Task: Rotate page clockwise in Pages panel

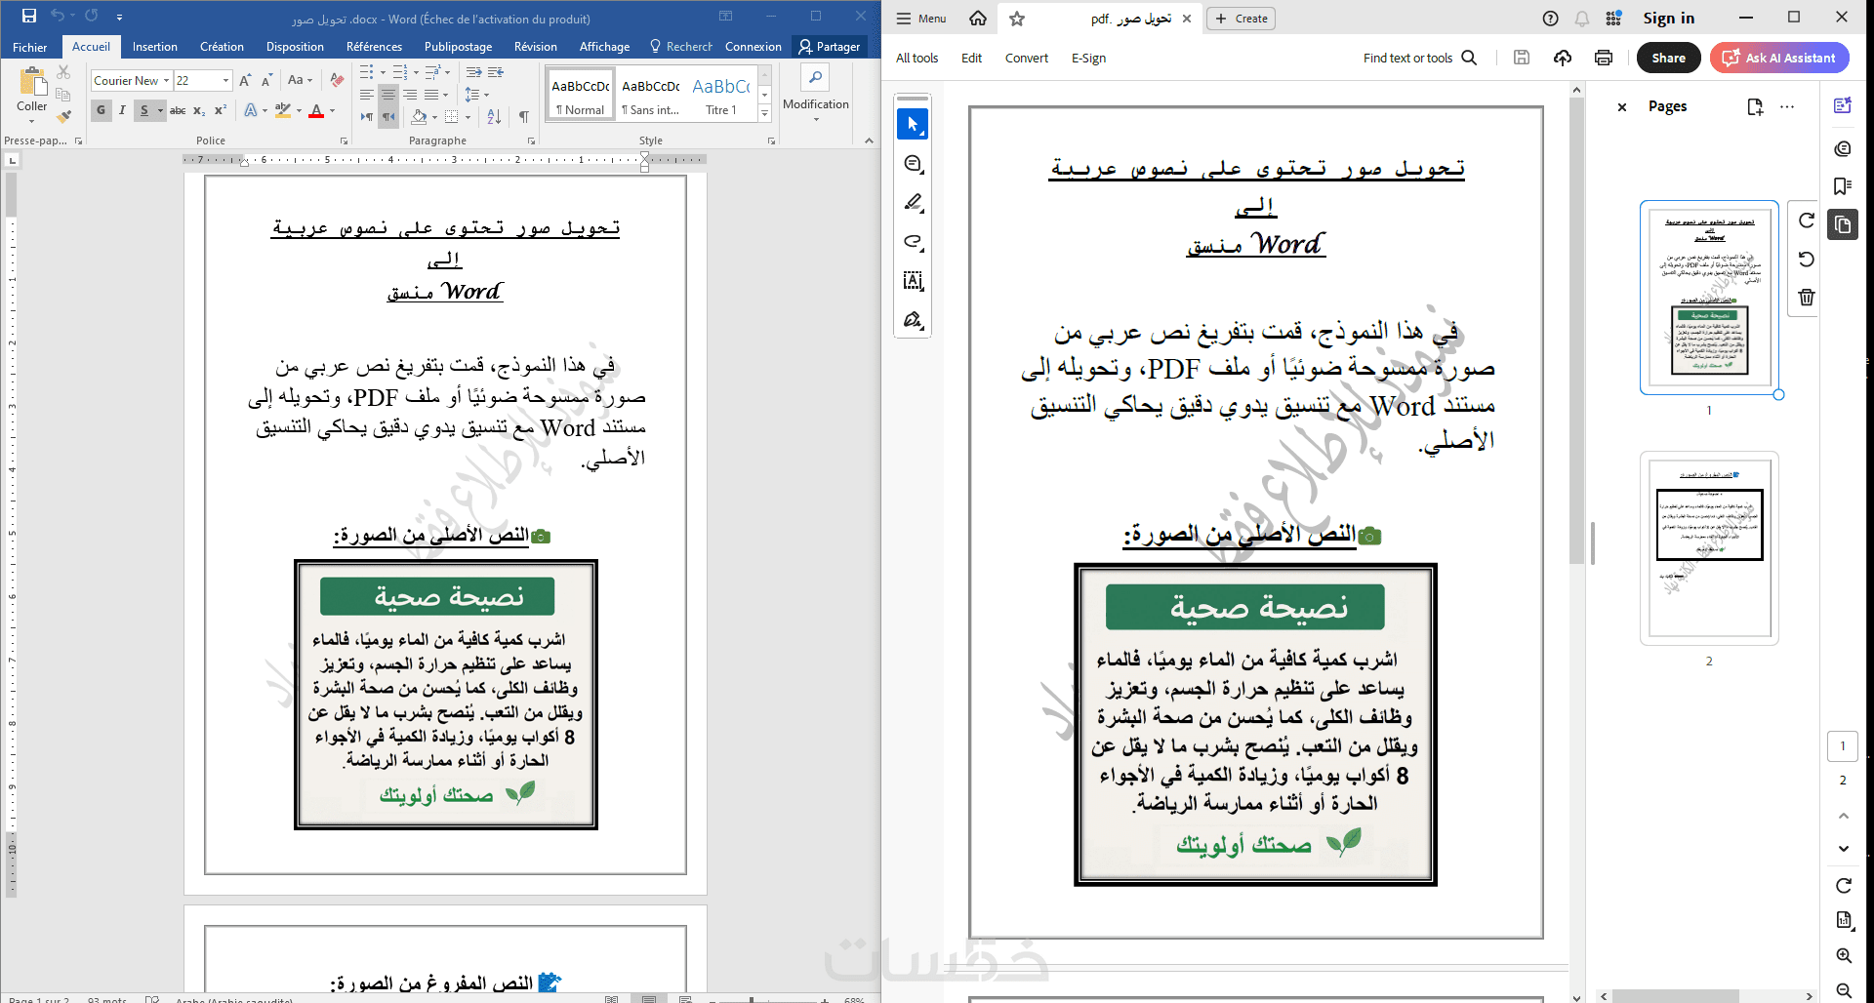Action: pyautogui.click(x=1807, y=221)
